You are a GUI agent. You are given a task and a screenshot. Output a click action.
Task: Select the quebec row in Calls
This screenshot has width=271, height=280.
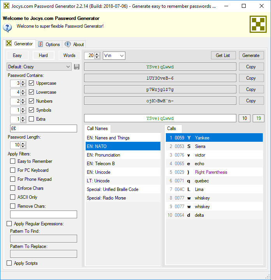tap(214, 180)
